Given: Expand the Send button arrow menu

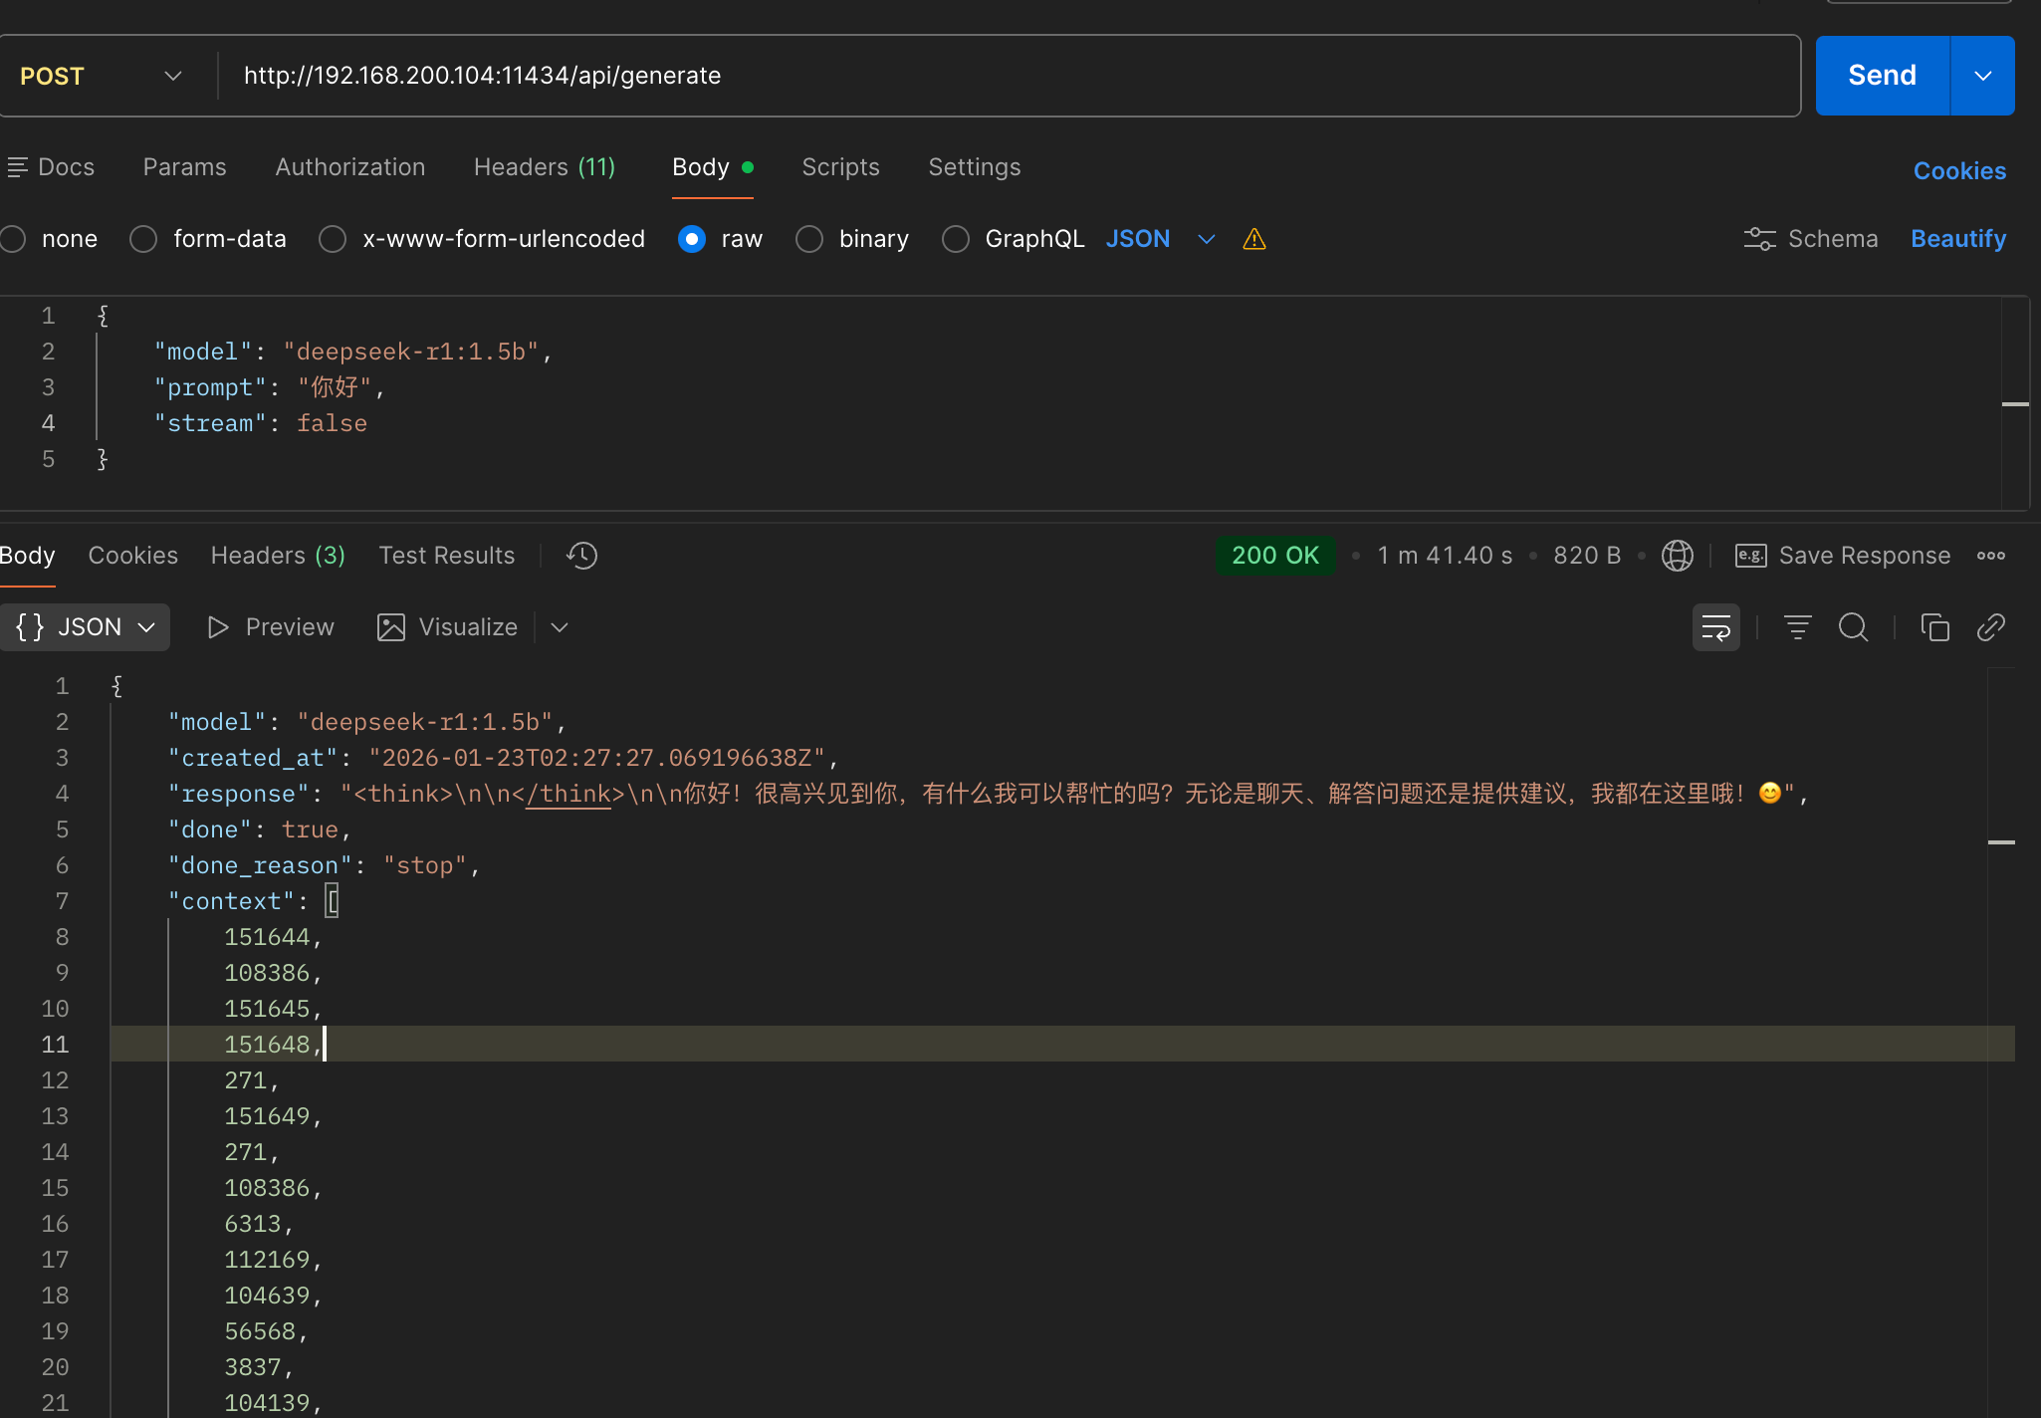Looking at the screenshot, I should (x=1982, y=76).
